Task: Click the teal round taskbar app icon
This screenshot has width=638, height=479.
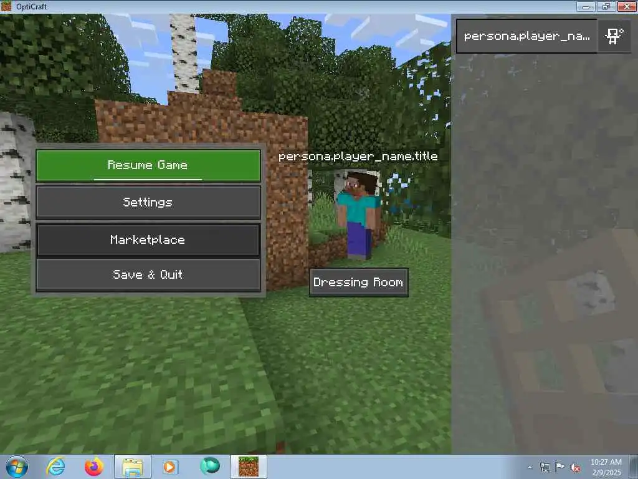Action: pyautogui.click(x=210, y=466)
